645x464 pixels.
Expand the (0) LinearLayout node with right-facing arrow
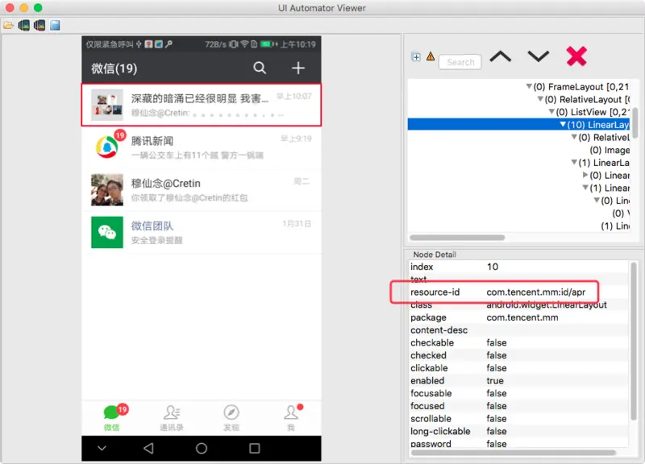[x=584, y=174]
